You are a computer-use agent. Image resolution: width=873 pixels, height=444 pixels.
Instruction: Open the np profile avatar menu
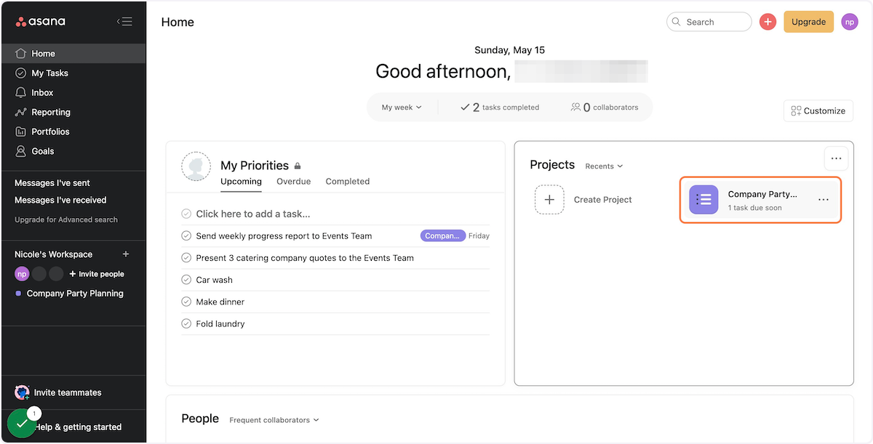point(849,22)
